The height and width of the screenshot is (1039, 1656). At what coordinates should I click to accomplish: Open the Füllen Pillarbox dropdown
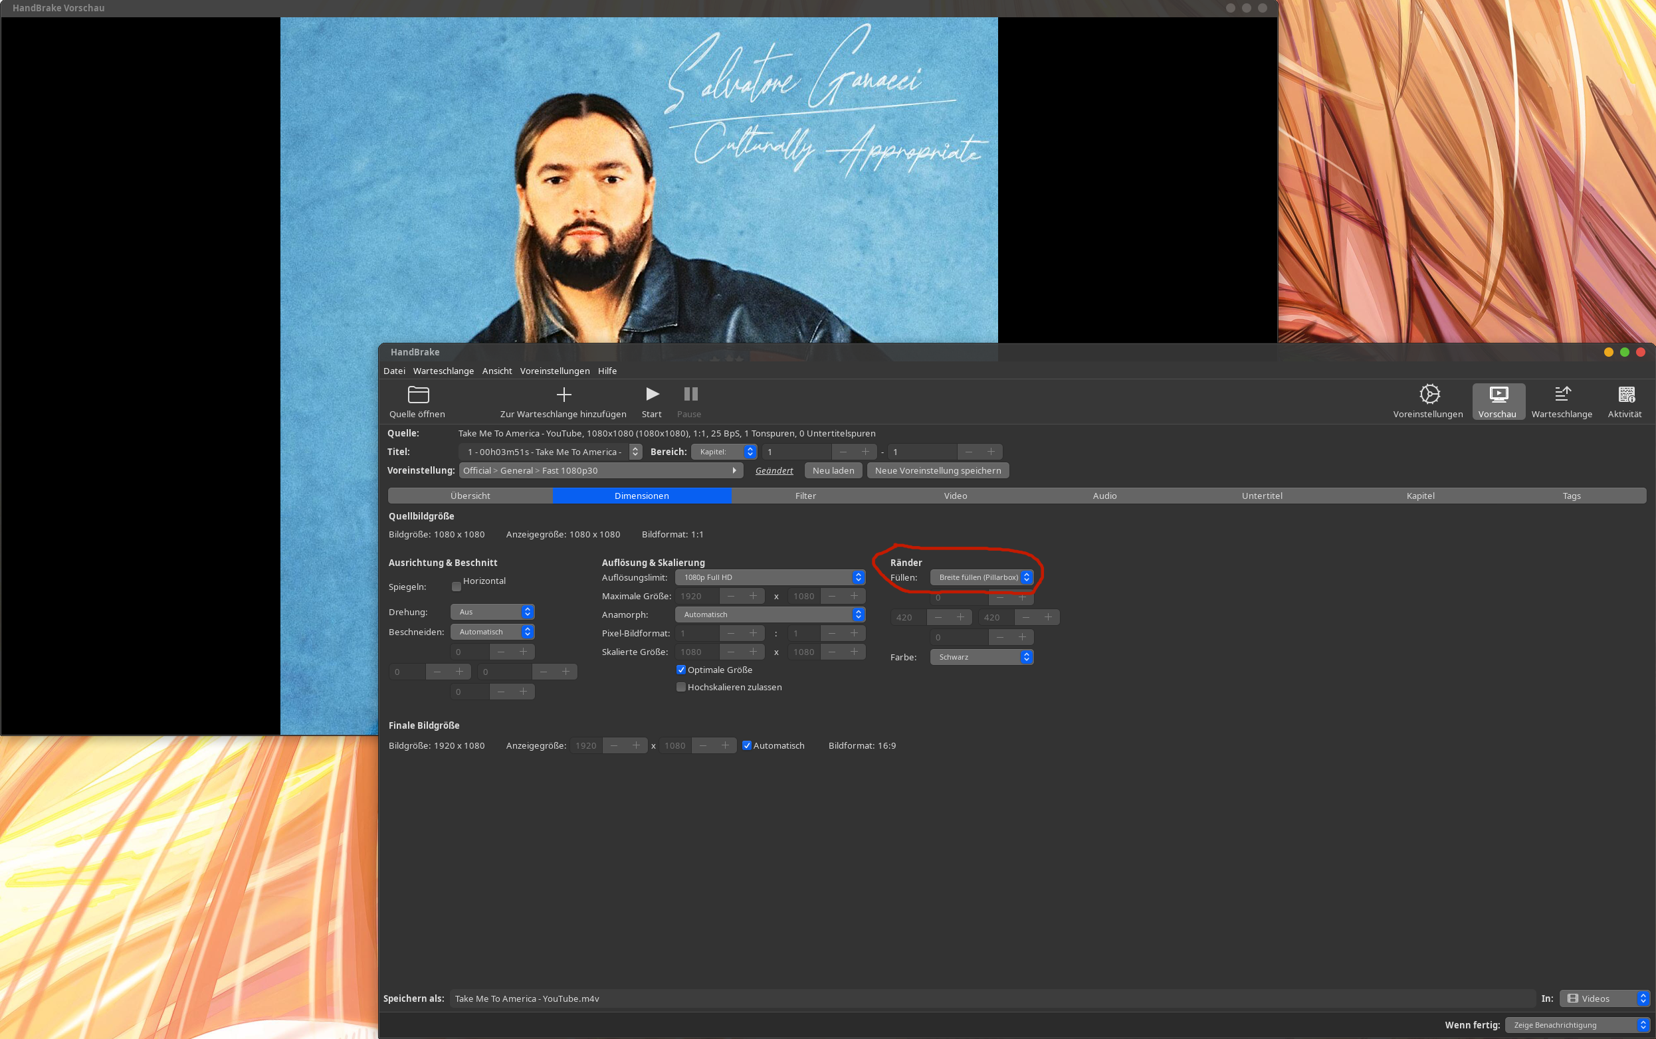coord(981,577)
